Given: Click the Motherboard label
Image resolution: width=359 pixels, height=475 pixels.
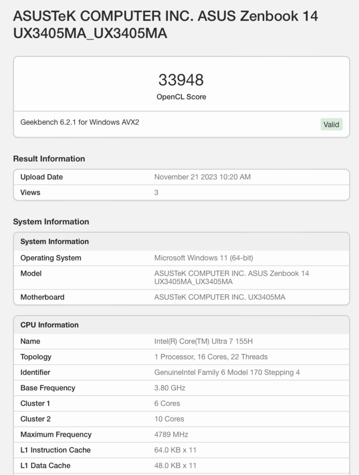Looking at the screenshot, I should [42, 297].
